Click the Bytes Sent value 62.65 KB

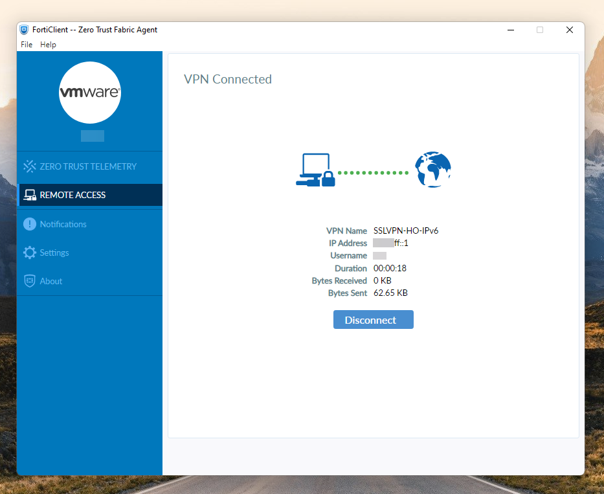click(x=390, y=293)
